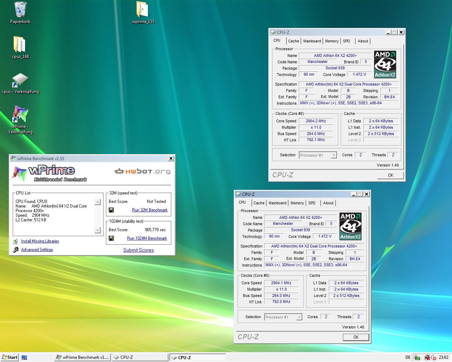Click the volume tray icon
The height and width of the screenshot is (362, 452).
coord(433,357)
